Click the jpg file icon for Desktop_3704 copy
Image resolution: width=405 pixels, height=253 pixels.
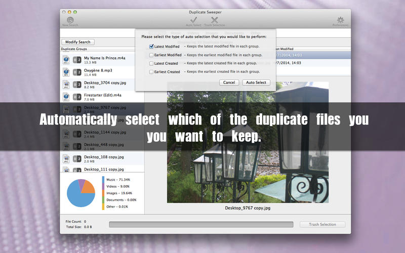pos(66,85)
